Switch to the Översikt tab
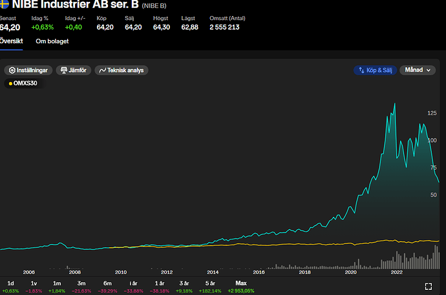The height and width of the screenshot is (295, 446). point(10,41)
